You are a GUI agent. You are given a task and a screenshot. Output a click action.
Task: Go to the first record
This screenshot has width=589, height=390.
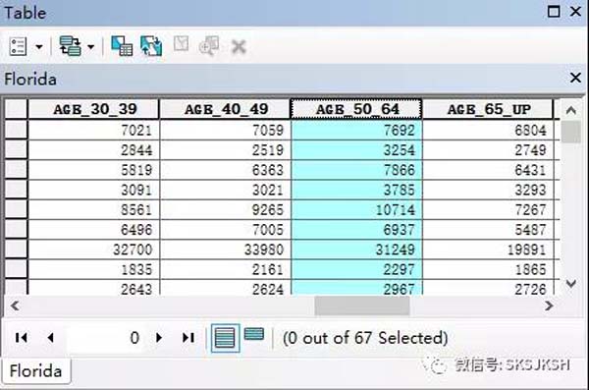click(x=22, y=337)
